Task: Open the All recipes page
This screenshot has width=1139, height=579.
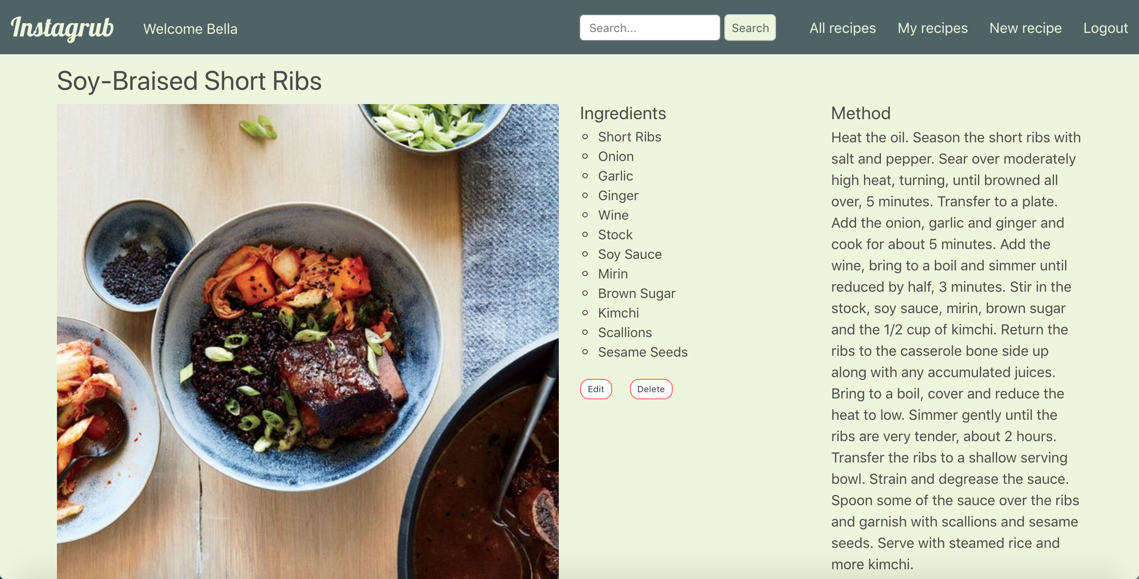Action: point(842,28)
